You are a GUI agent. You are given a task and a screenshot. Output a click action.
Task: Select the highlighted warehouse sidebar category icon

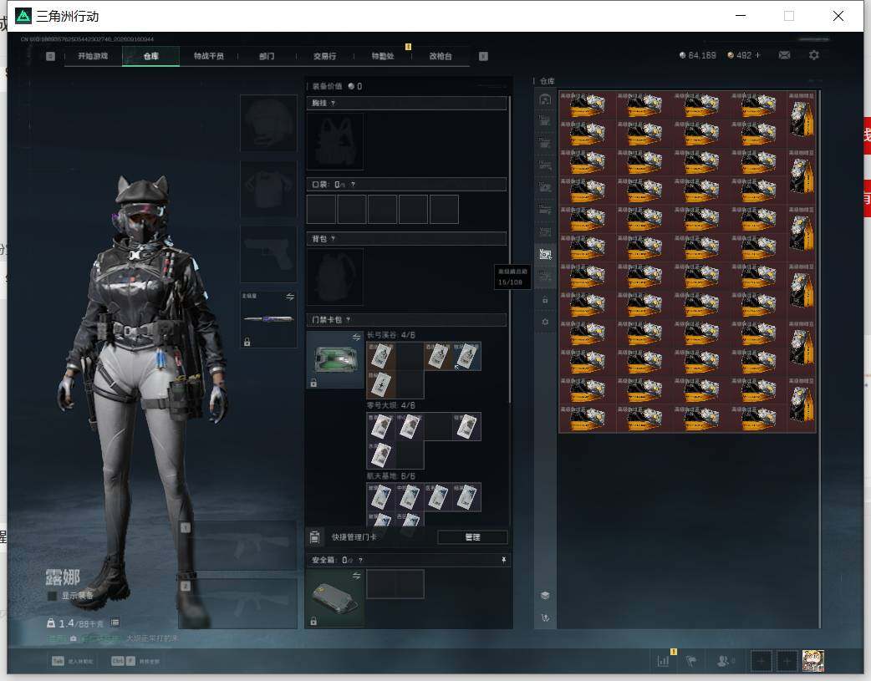pyautogui.click(x=545, y=254)
